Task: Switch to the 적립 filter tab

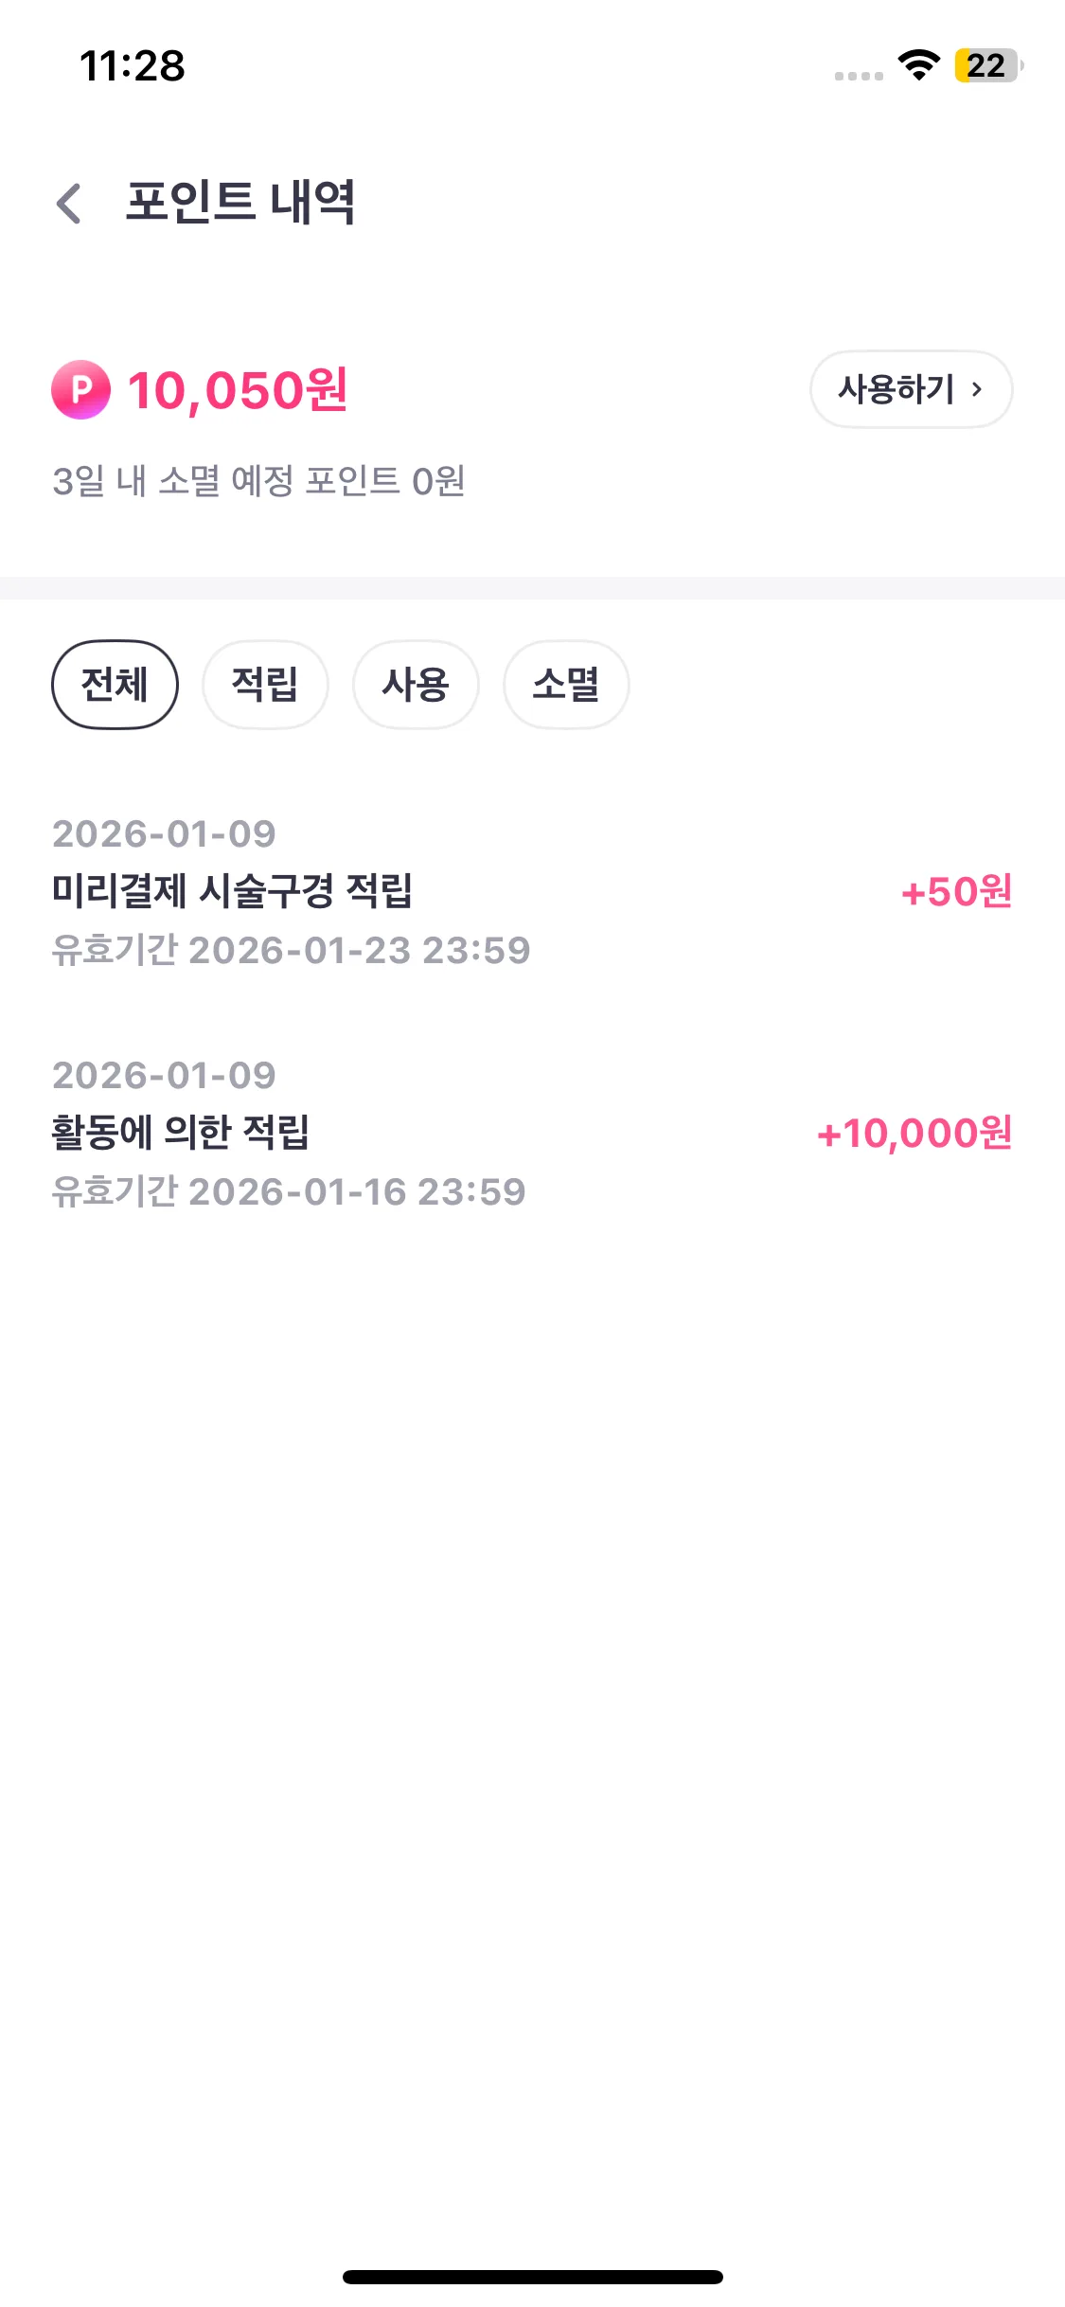Action: pos(265,685)
